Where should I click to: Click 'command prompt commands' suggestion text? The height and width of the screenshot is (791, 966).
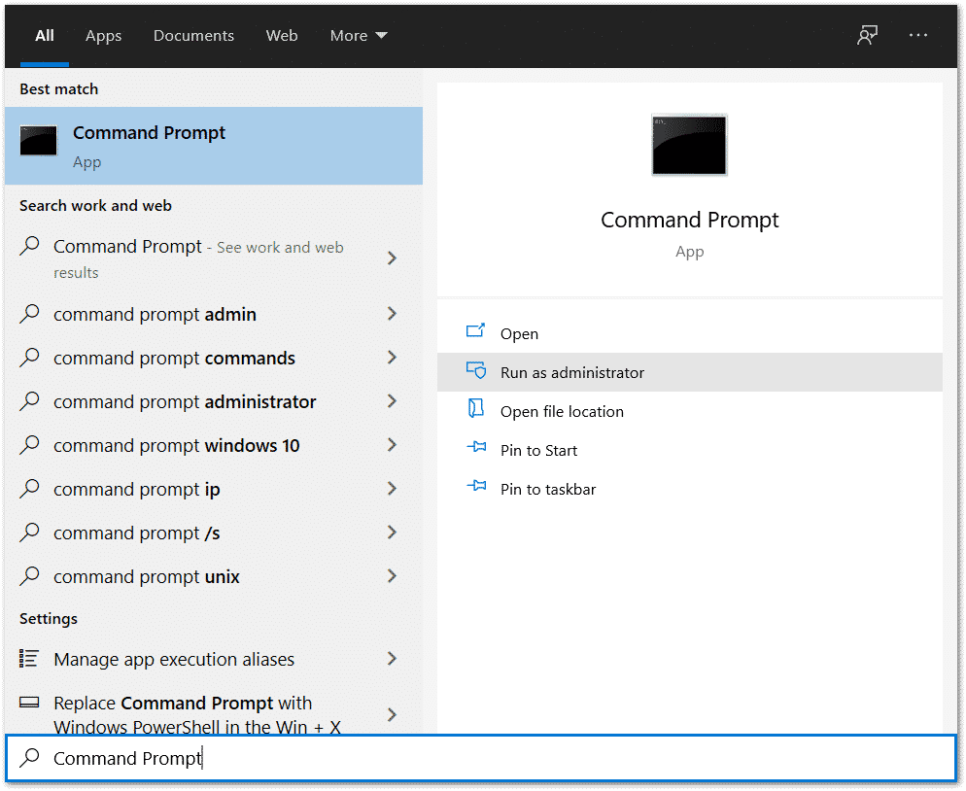[174, 358]
